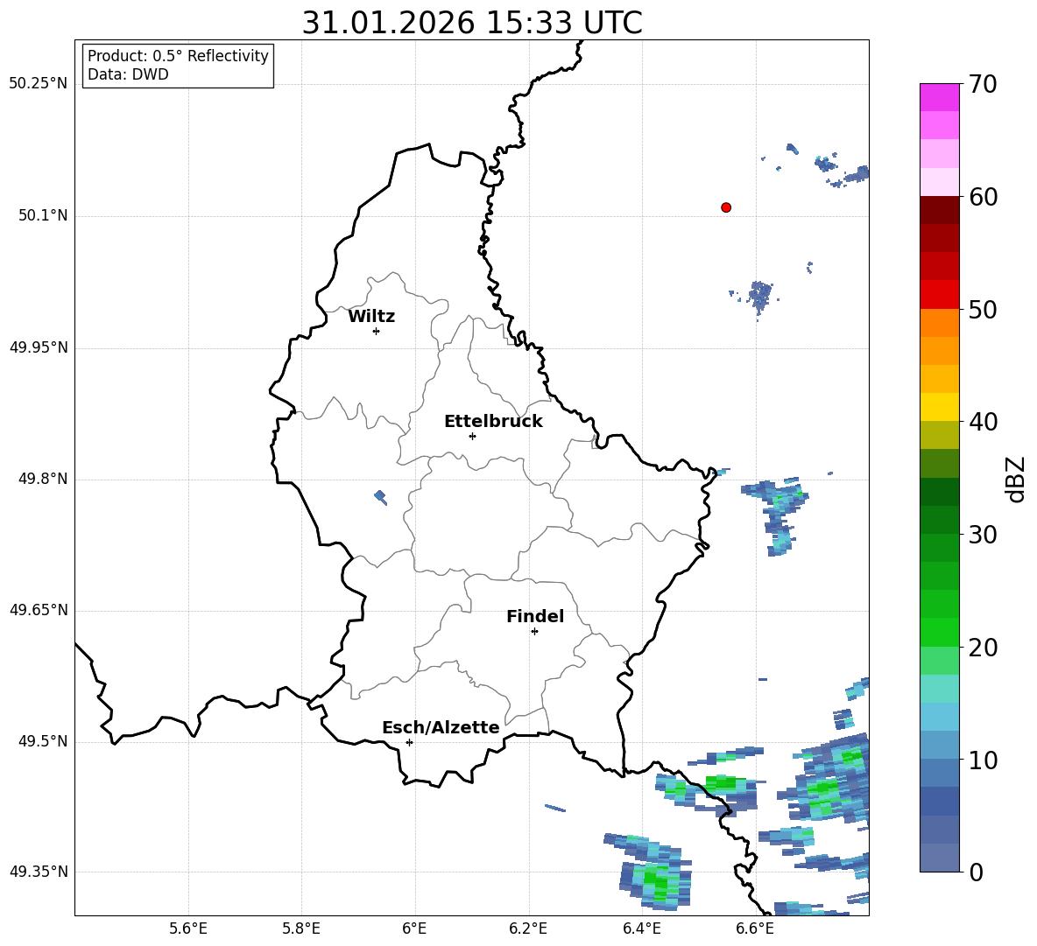Click the Wiltz station cross marker
The image size is (1037, 946).
click(x=377, y=332)
